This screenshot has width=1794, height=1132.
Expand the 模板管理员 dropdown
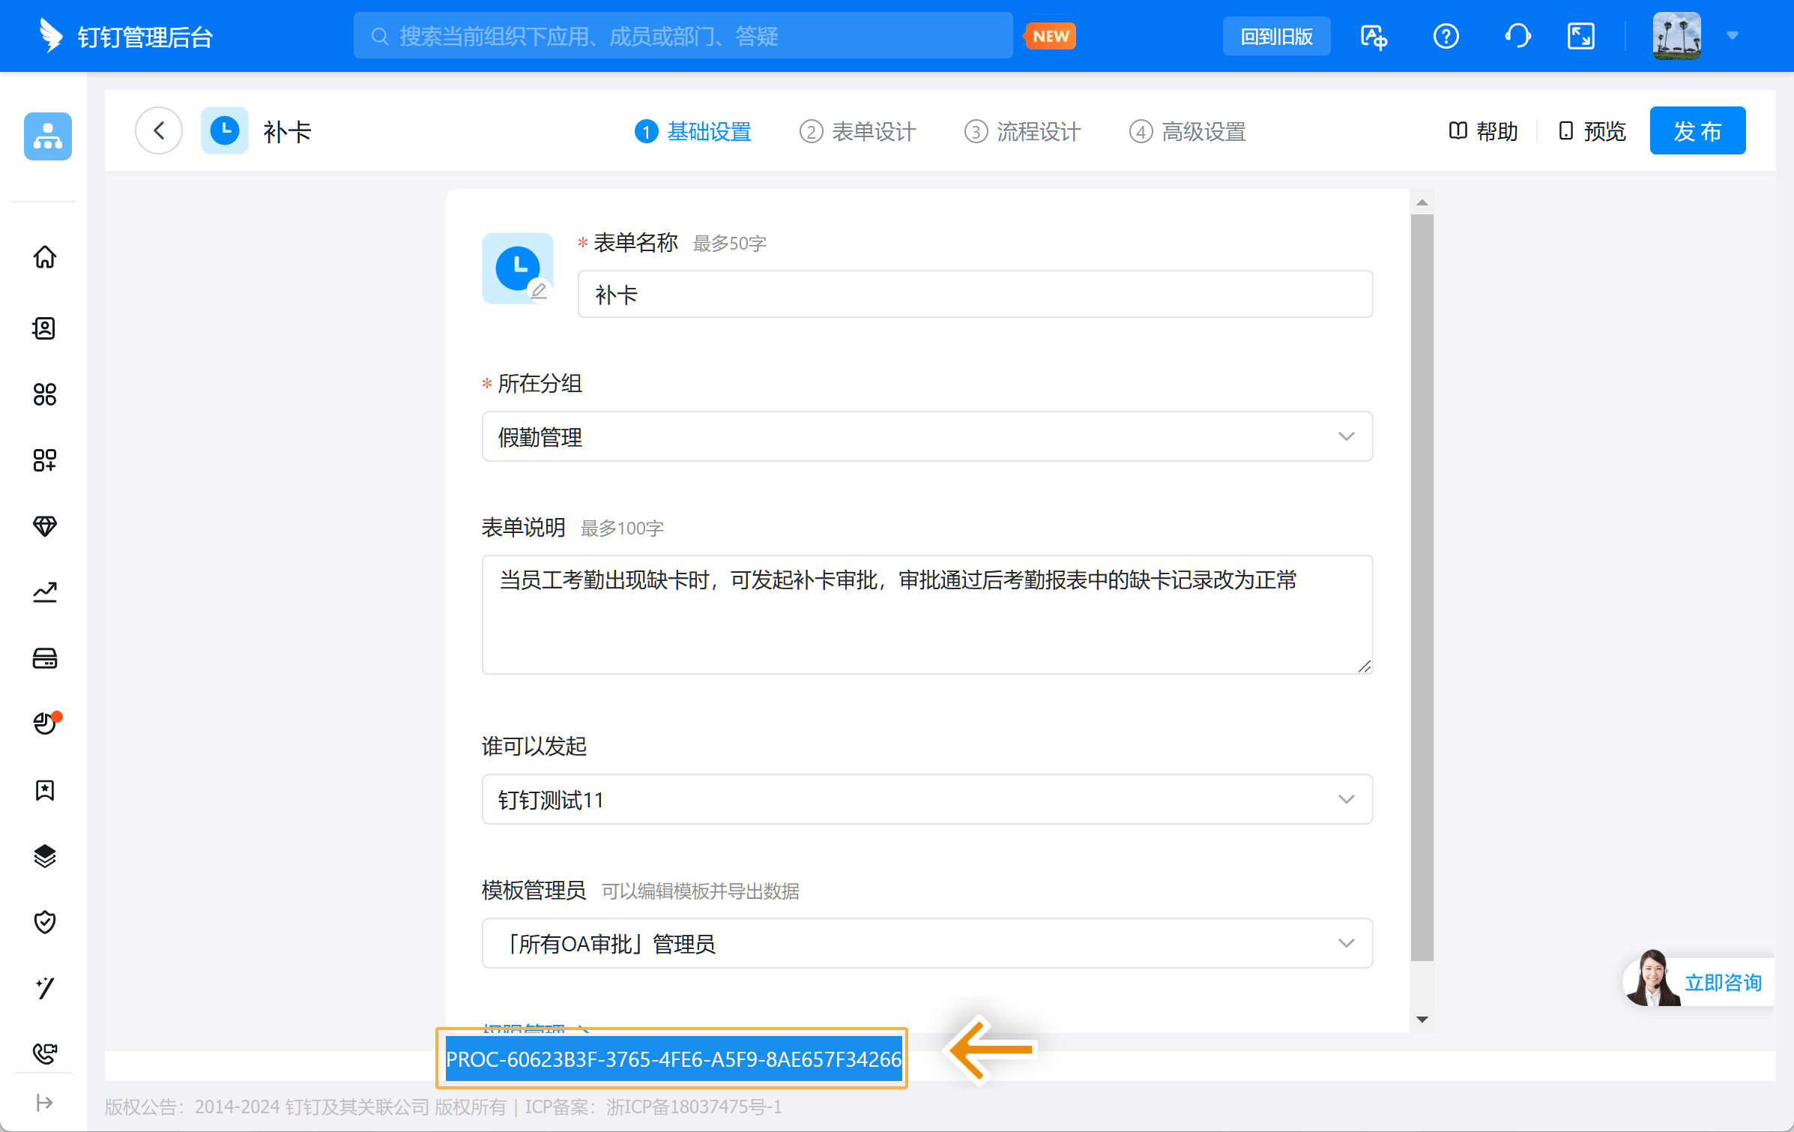pyautogui.click(x=927, y=943)
